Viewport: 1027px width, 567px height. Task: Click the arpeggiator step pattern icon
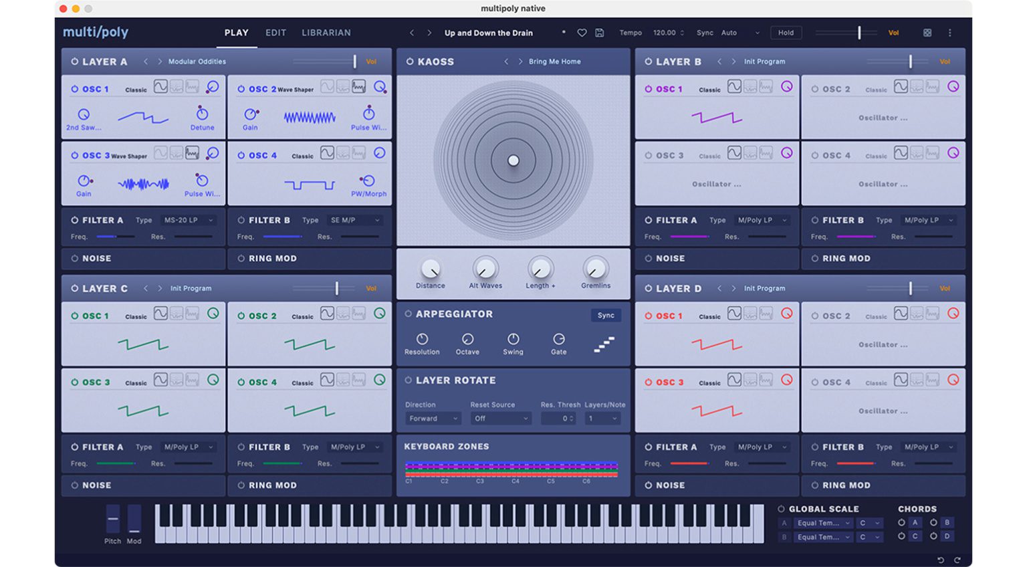604,344
